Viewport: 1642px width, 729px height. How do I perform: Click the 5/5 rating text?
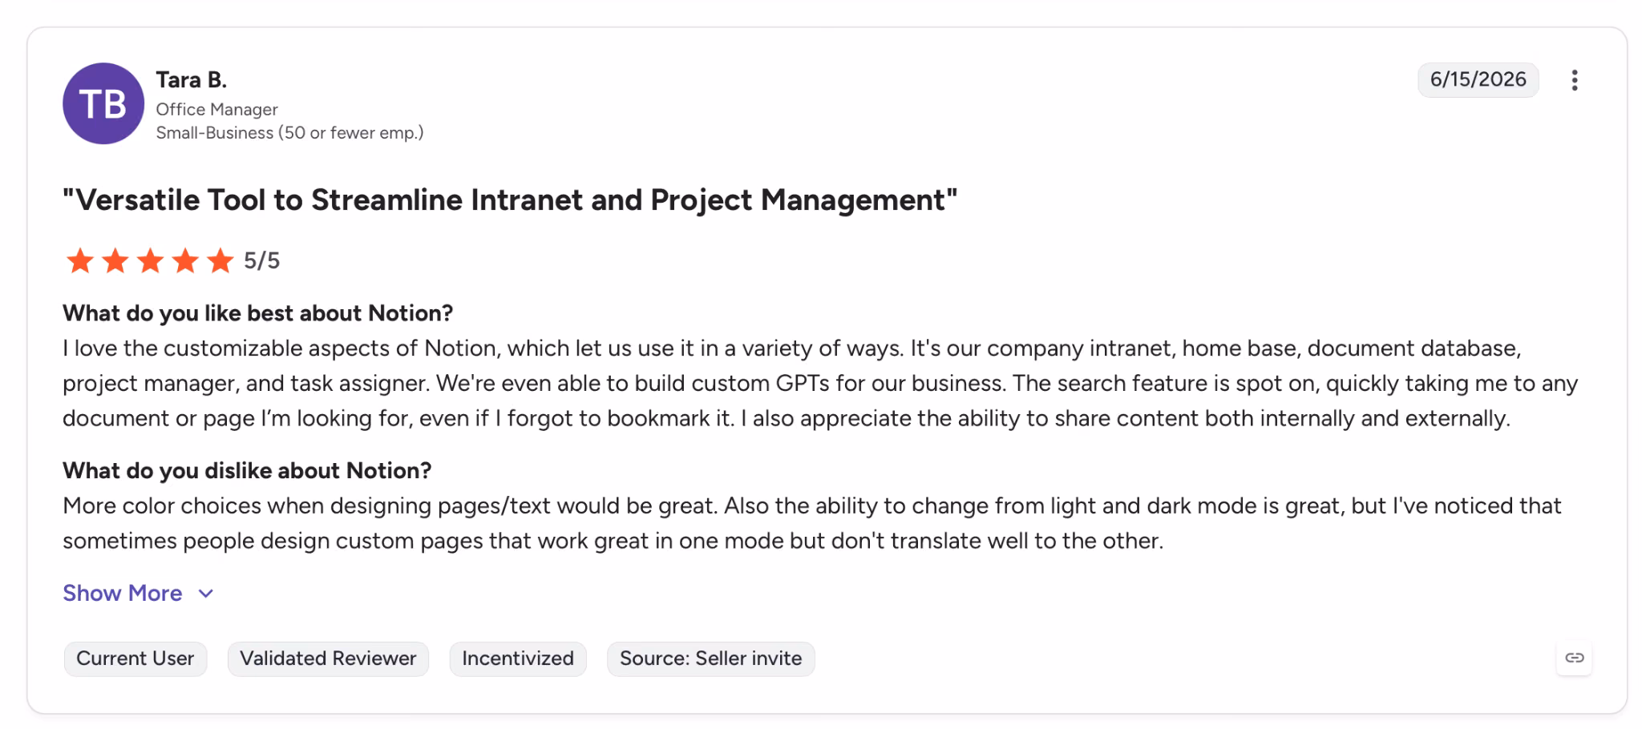pos(262,260)
